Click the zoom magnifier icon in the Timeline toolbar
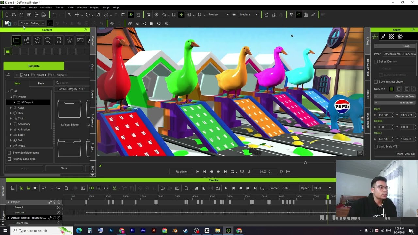Screen dimensions: 418x235 [186, 188]
